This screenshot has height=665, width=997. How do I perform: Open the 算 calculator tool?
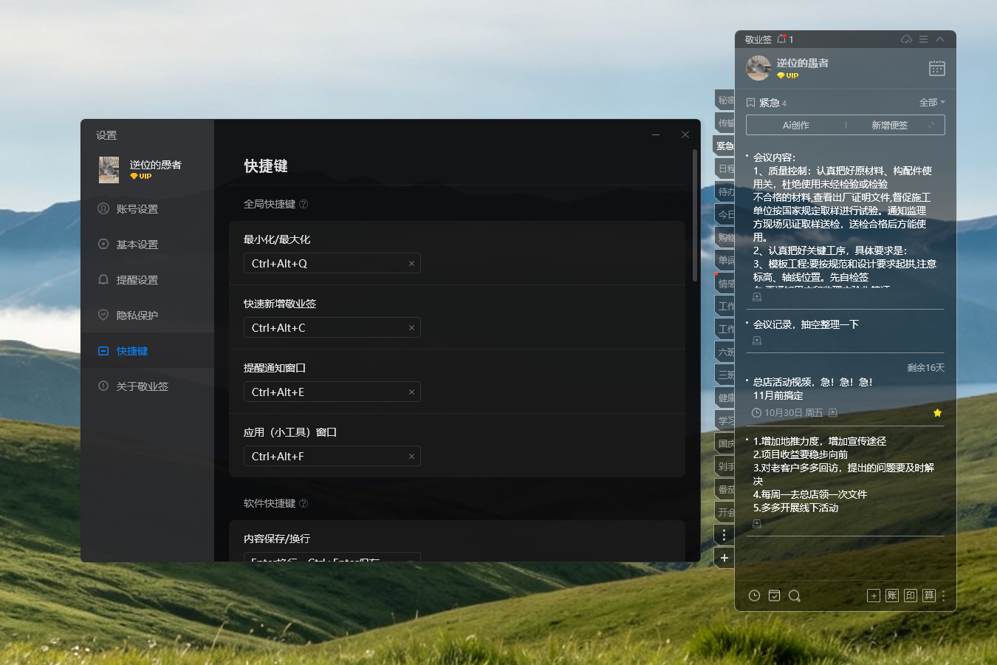pos(929,596)
